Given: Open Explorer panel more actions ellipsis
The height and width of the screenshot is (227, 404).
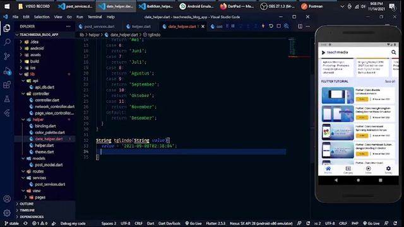Looking at the screenshot, I should [x=68, y=26].
